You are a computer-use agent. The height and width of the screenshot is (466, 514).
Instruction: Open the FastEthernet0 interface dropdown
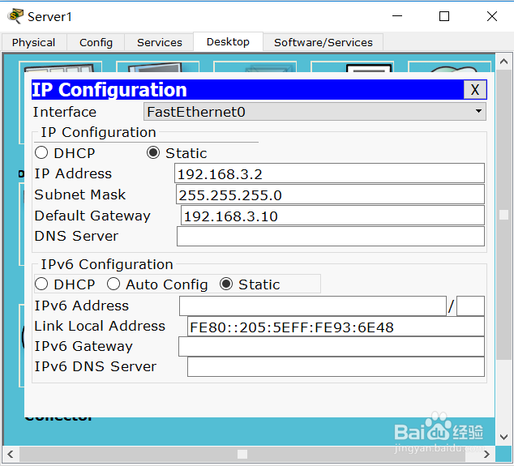(x=315, y=112)
